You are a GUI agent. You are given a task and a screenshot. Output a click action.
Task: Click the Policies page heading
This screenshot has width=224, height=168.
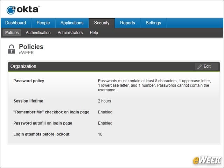pyautogui.click(x=31, y=47)
